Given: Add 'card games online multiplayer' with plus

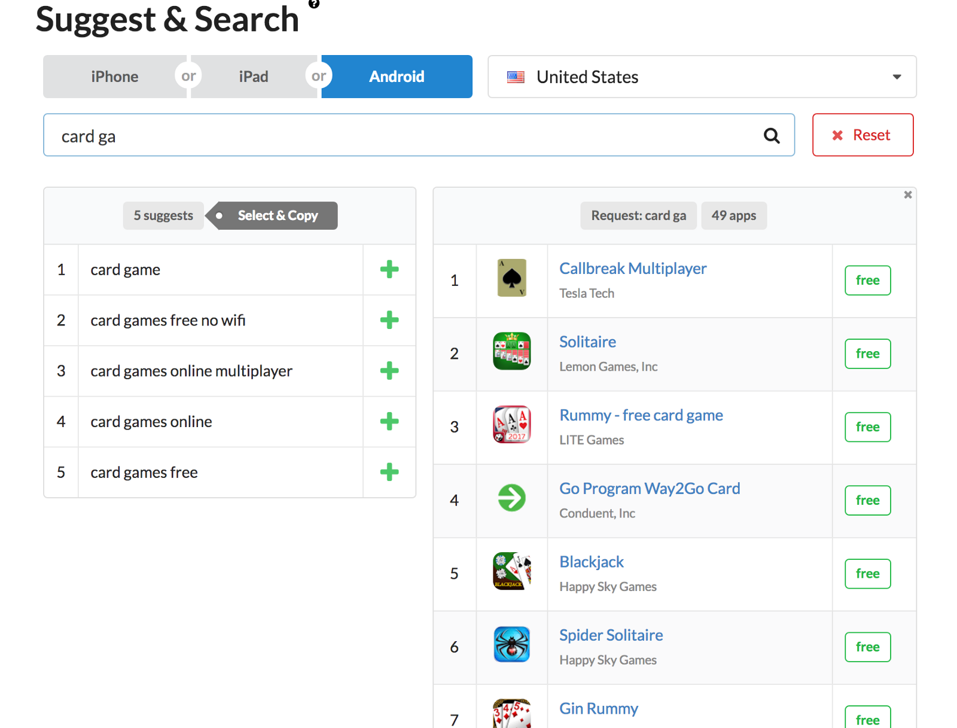Looking at the screenshot, I should point(389,371).
